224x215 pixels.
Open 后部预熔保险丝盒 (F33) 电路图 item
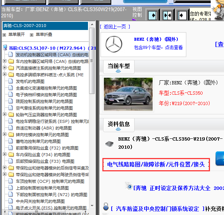[45, 161]
